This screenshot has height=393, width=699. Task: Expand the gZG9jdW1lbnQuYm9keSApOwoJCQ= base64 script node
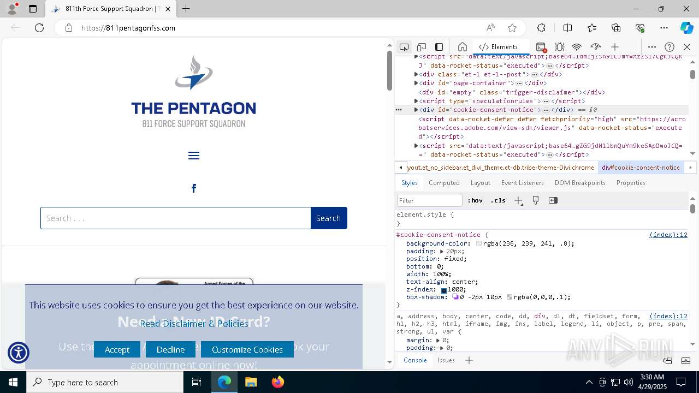(x=416, y=146)
